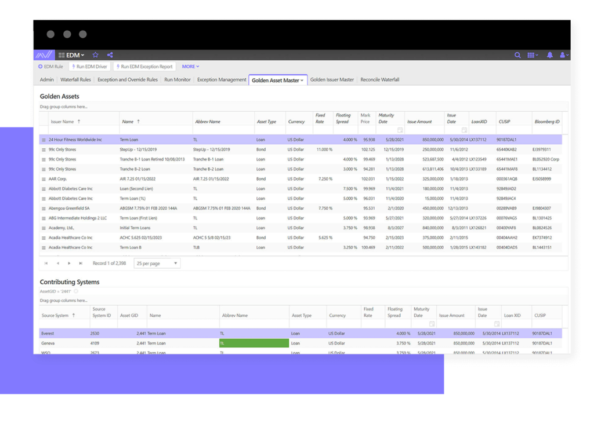Viewport: 594px width, 424px height.
Task: Open Maturity Date calendar in Contributing Systems
Action: click(432, 324)
